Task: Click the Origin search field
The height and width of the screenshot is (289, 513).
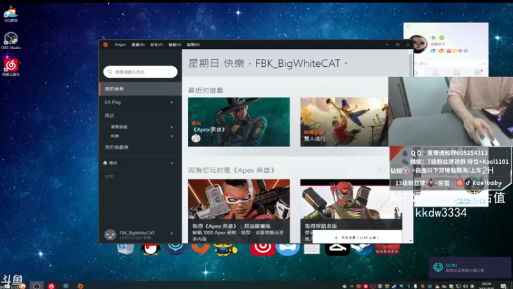Action: click(x=140, y=72)
